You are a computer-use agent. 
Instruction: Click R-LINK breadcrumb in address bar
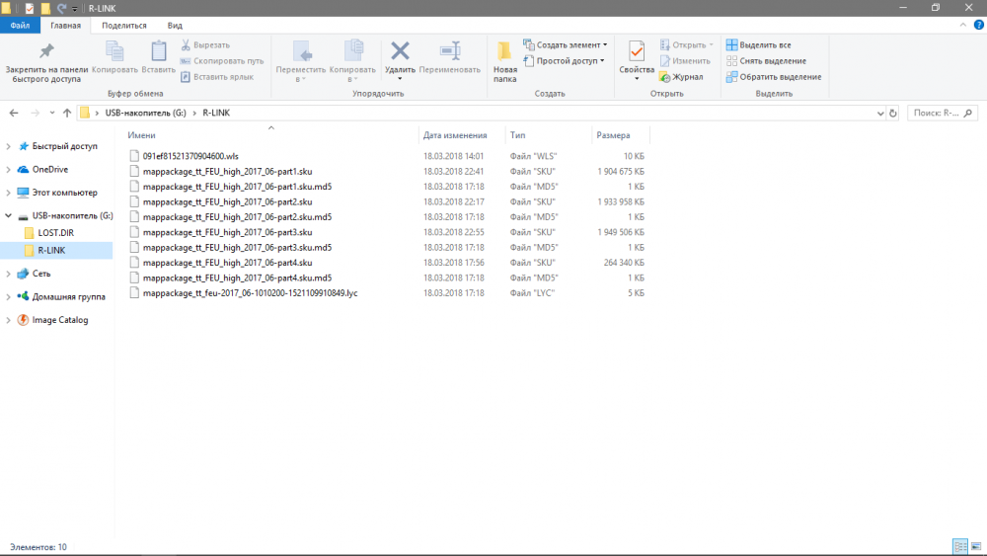pyautogui.click(x=216, y=114)
